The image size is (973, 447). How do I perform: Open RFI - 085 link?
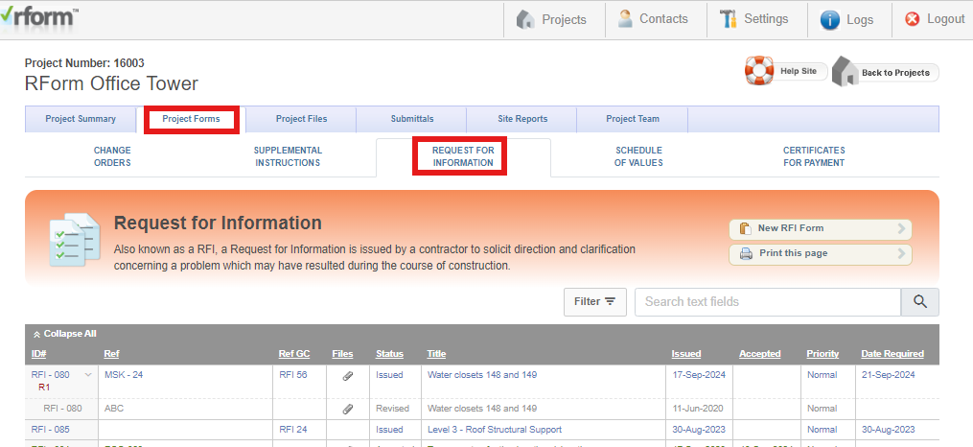[50, 430]
